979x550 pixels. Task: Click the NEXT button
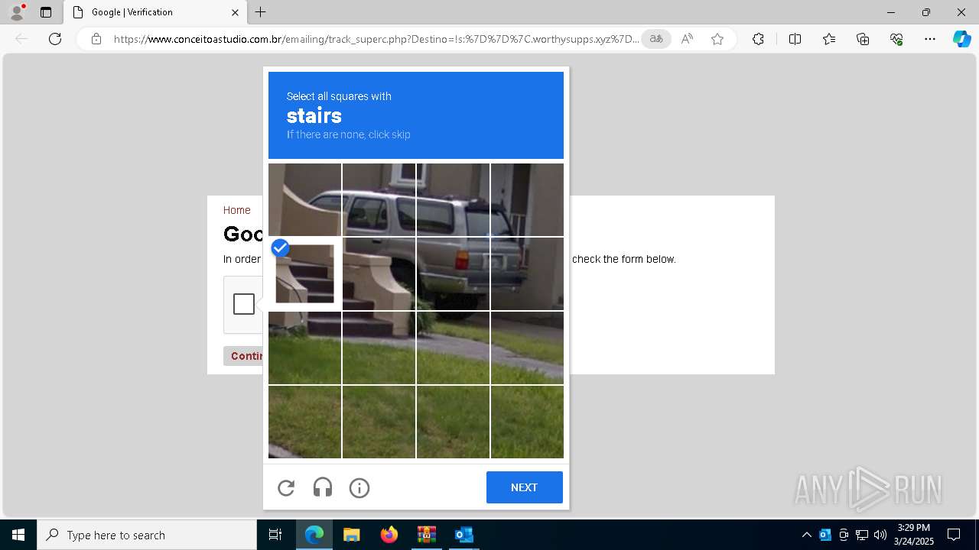525,487
